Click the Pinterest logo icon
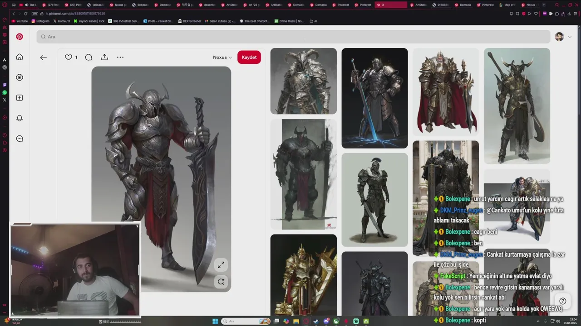Image resolution: width=581 pixels, height=326 pixels. pos(20,37)
